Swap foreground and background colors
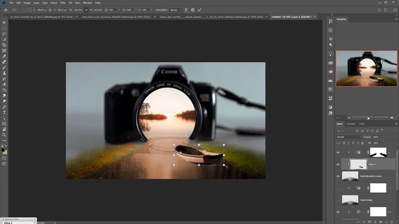Viewport: 399px width, 224px height. coord(6,146)
